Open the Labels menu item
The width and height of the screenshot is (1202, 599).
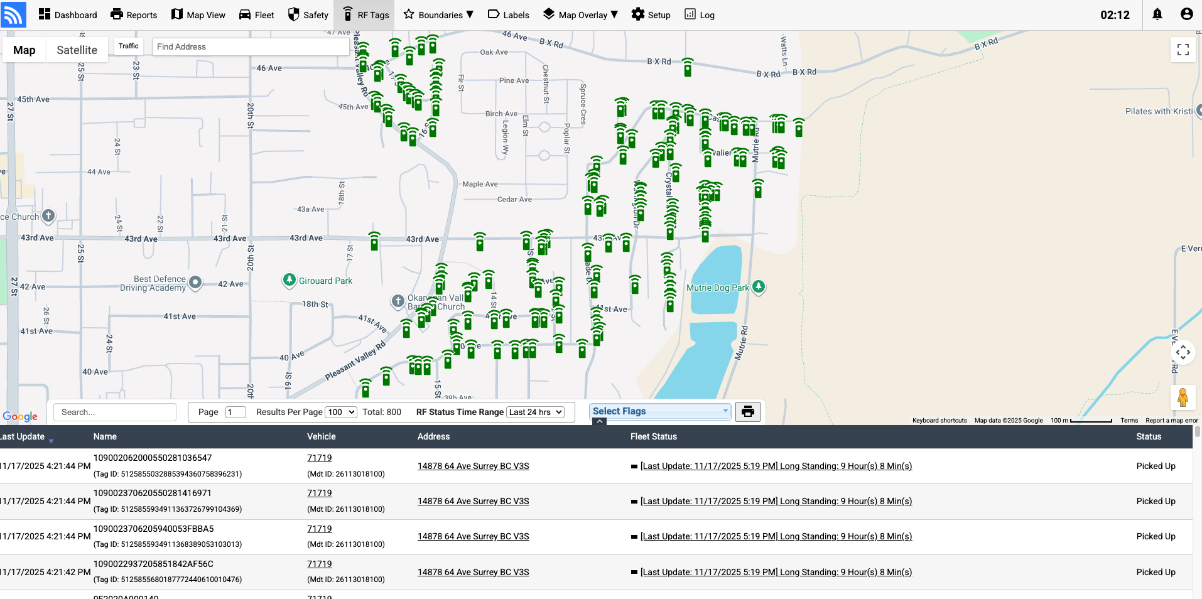509,14
